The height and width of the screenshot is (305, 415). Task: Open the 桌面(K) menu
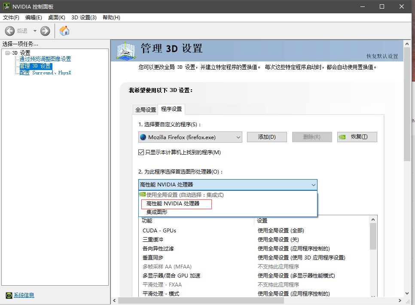click(57, 18)
